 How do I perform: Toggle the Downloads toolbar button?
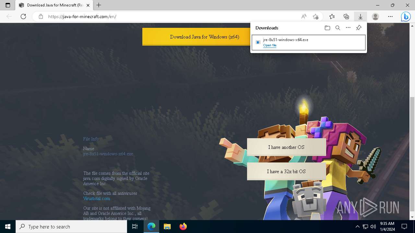360,17
